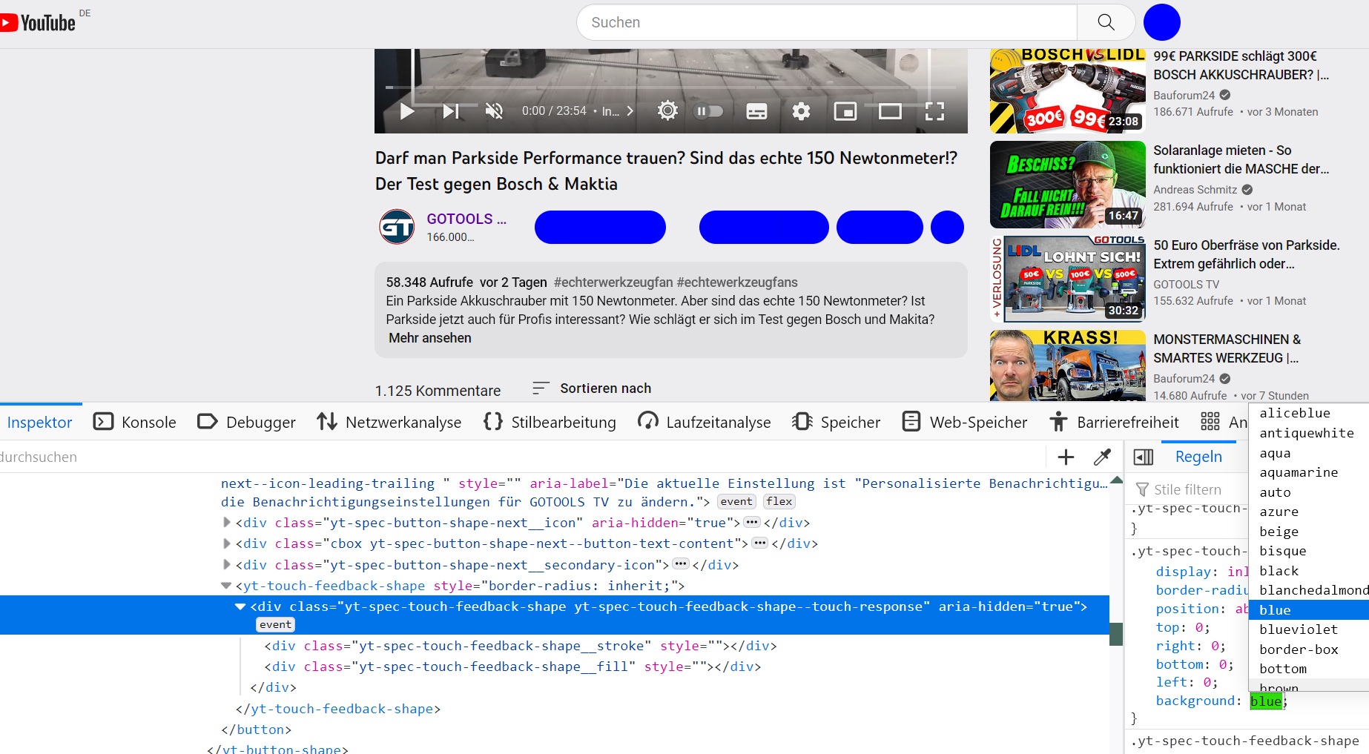Open player settings gear
The height and width of the screenshot is (754, 1369).
click(x=801, y=111)
